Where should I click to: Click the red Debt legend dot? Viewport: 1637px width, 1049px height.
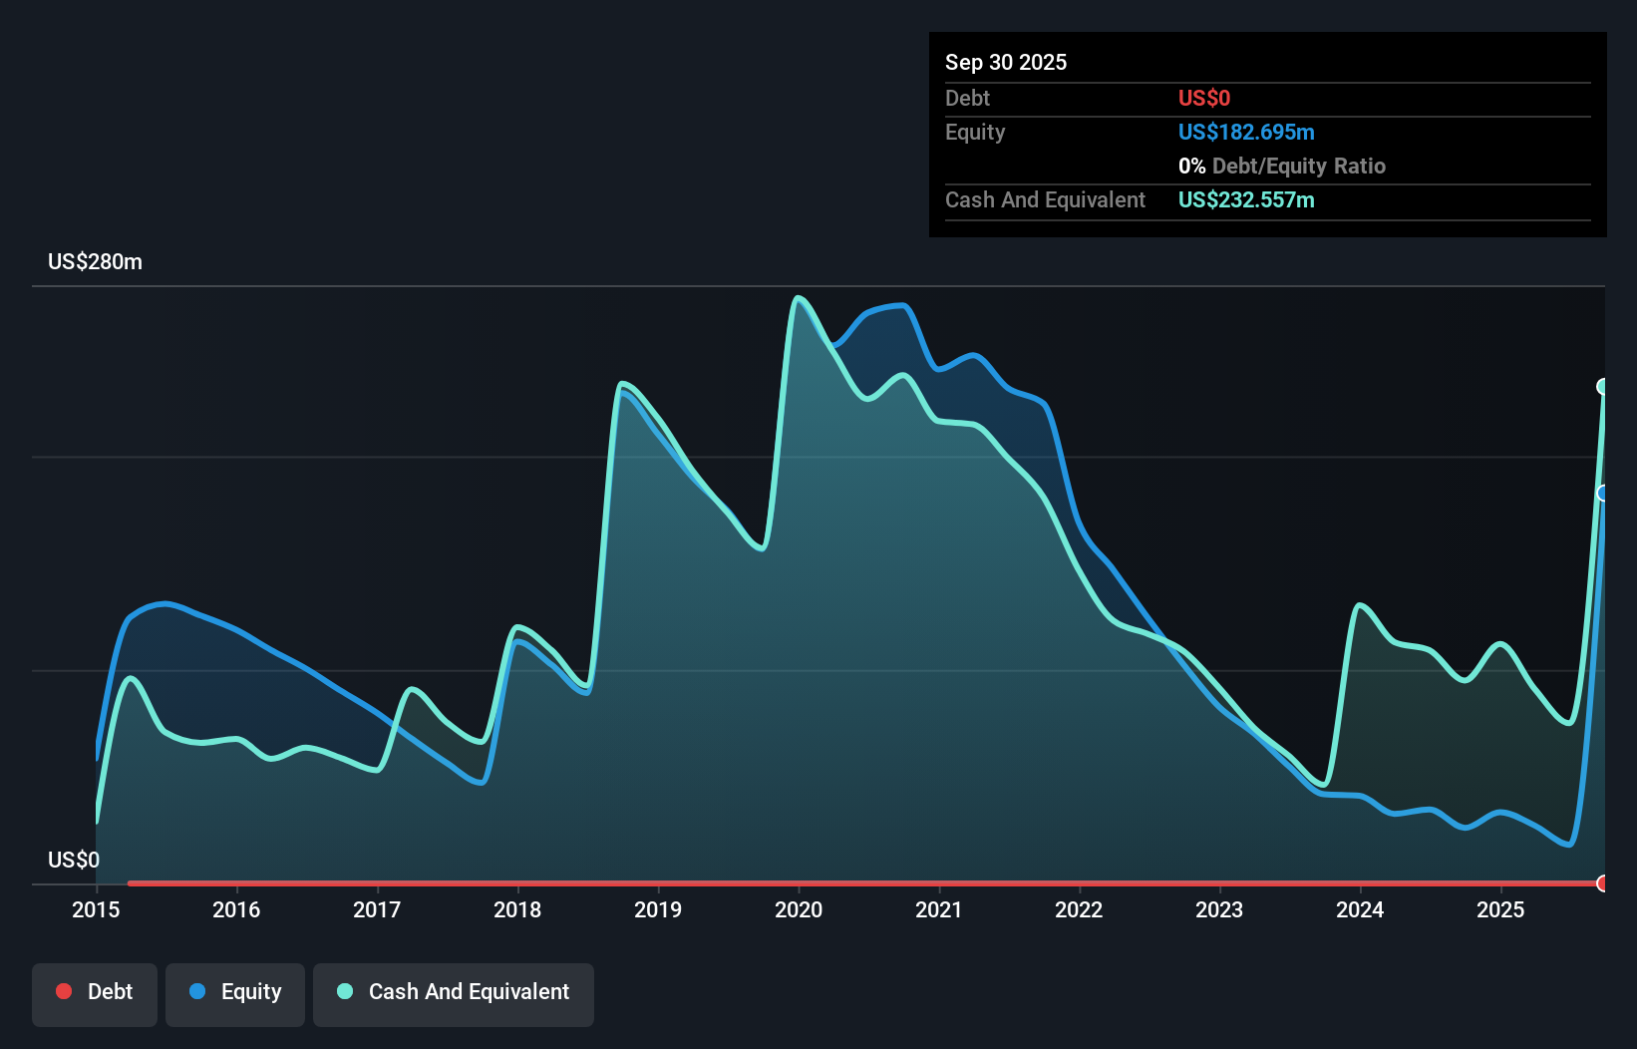(x=64, y=991)
